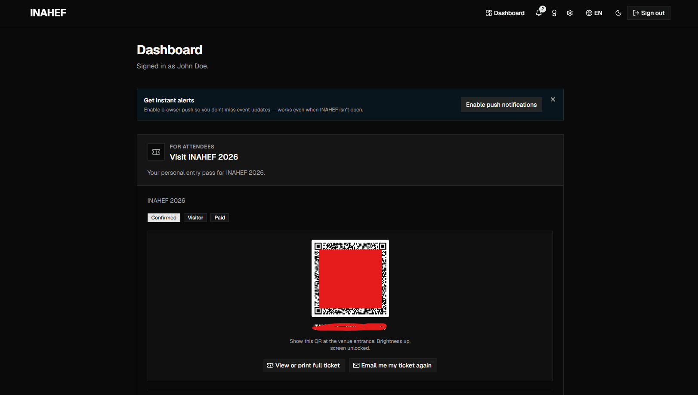Image resolution: width=698 pixels, height=395 pixels.
Task: Dismiss the Get instant alerts banner
Action: [x=553, y=99]
